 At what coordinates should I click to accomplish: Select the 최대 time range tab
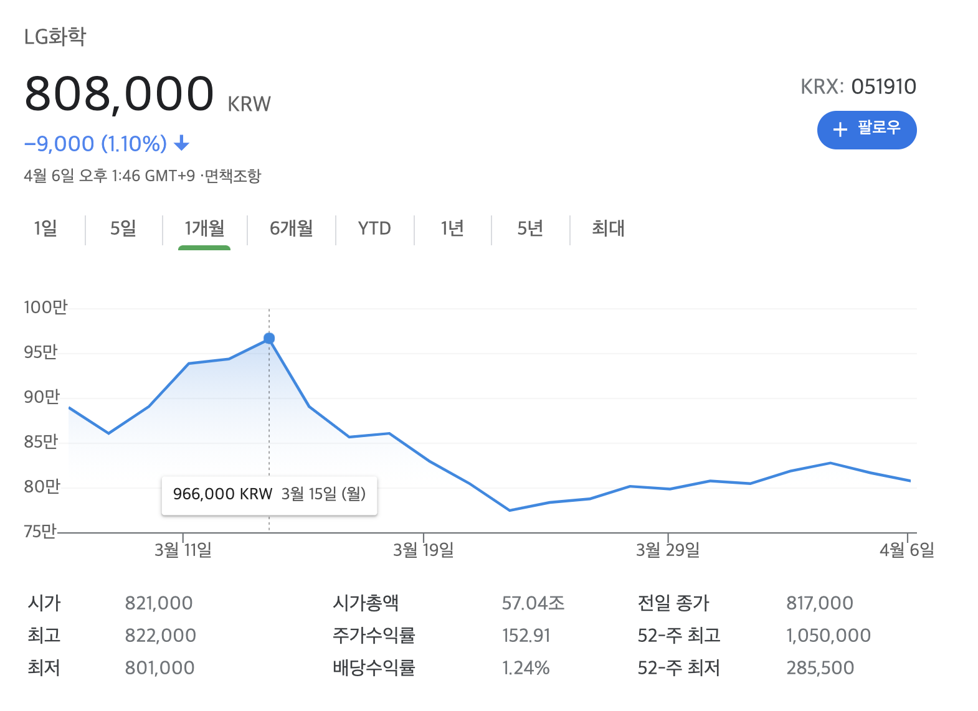[608, 228]
